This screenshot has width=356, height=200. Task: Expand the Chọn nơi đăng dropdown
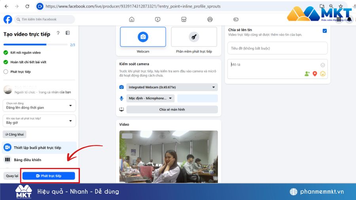point(39,106)
